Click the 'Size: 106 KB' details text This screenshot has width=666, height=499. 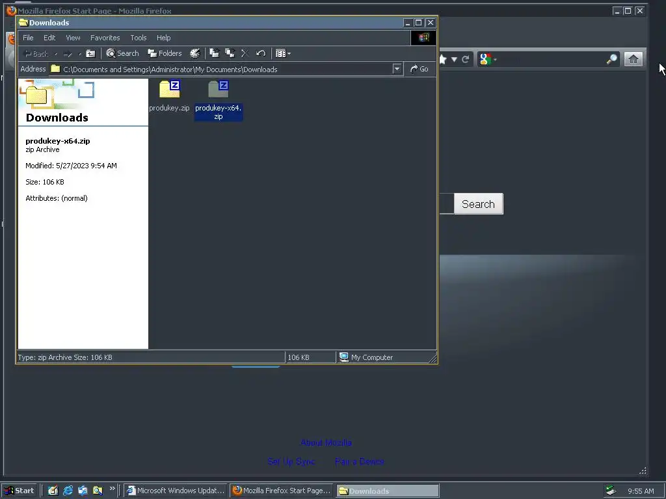pyautogui.click(x=45, y=182)
